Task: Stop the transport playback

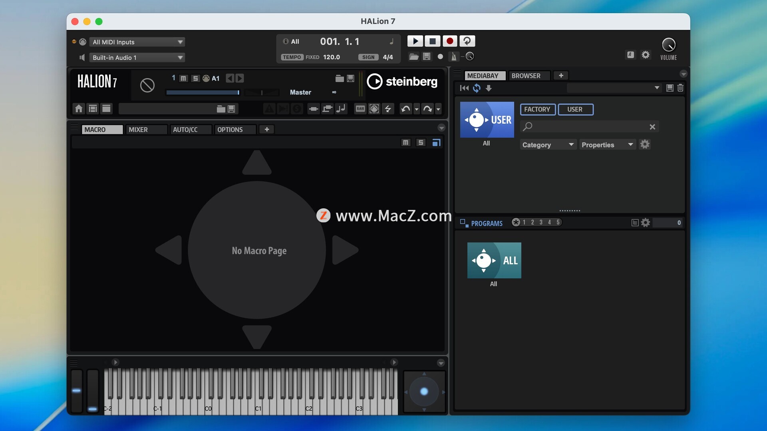Action: (x=432, y=41)
